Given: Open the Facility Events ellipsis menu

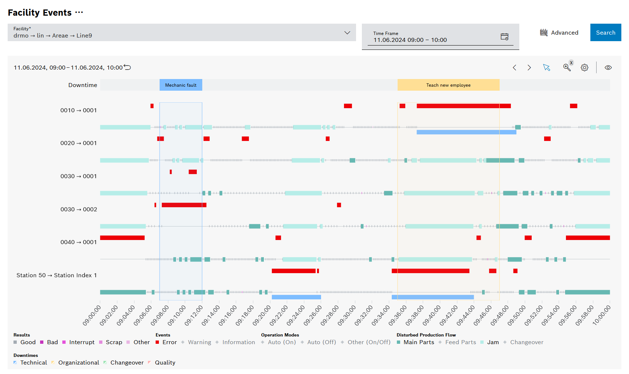Looking at the screenshot, I should (80, 12).
